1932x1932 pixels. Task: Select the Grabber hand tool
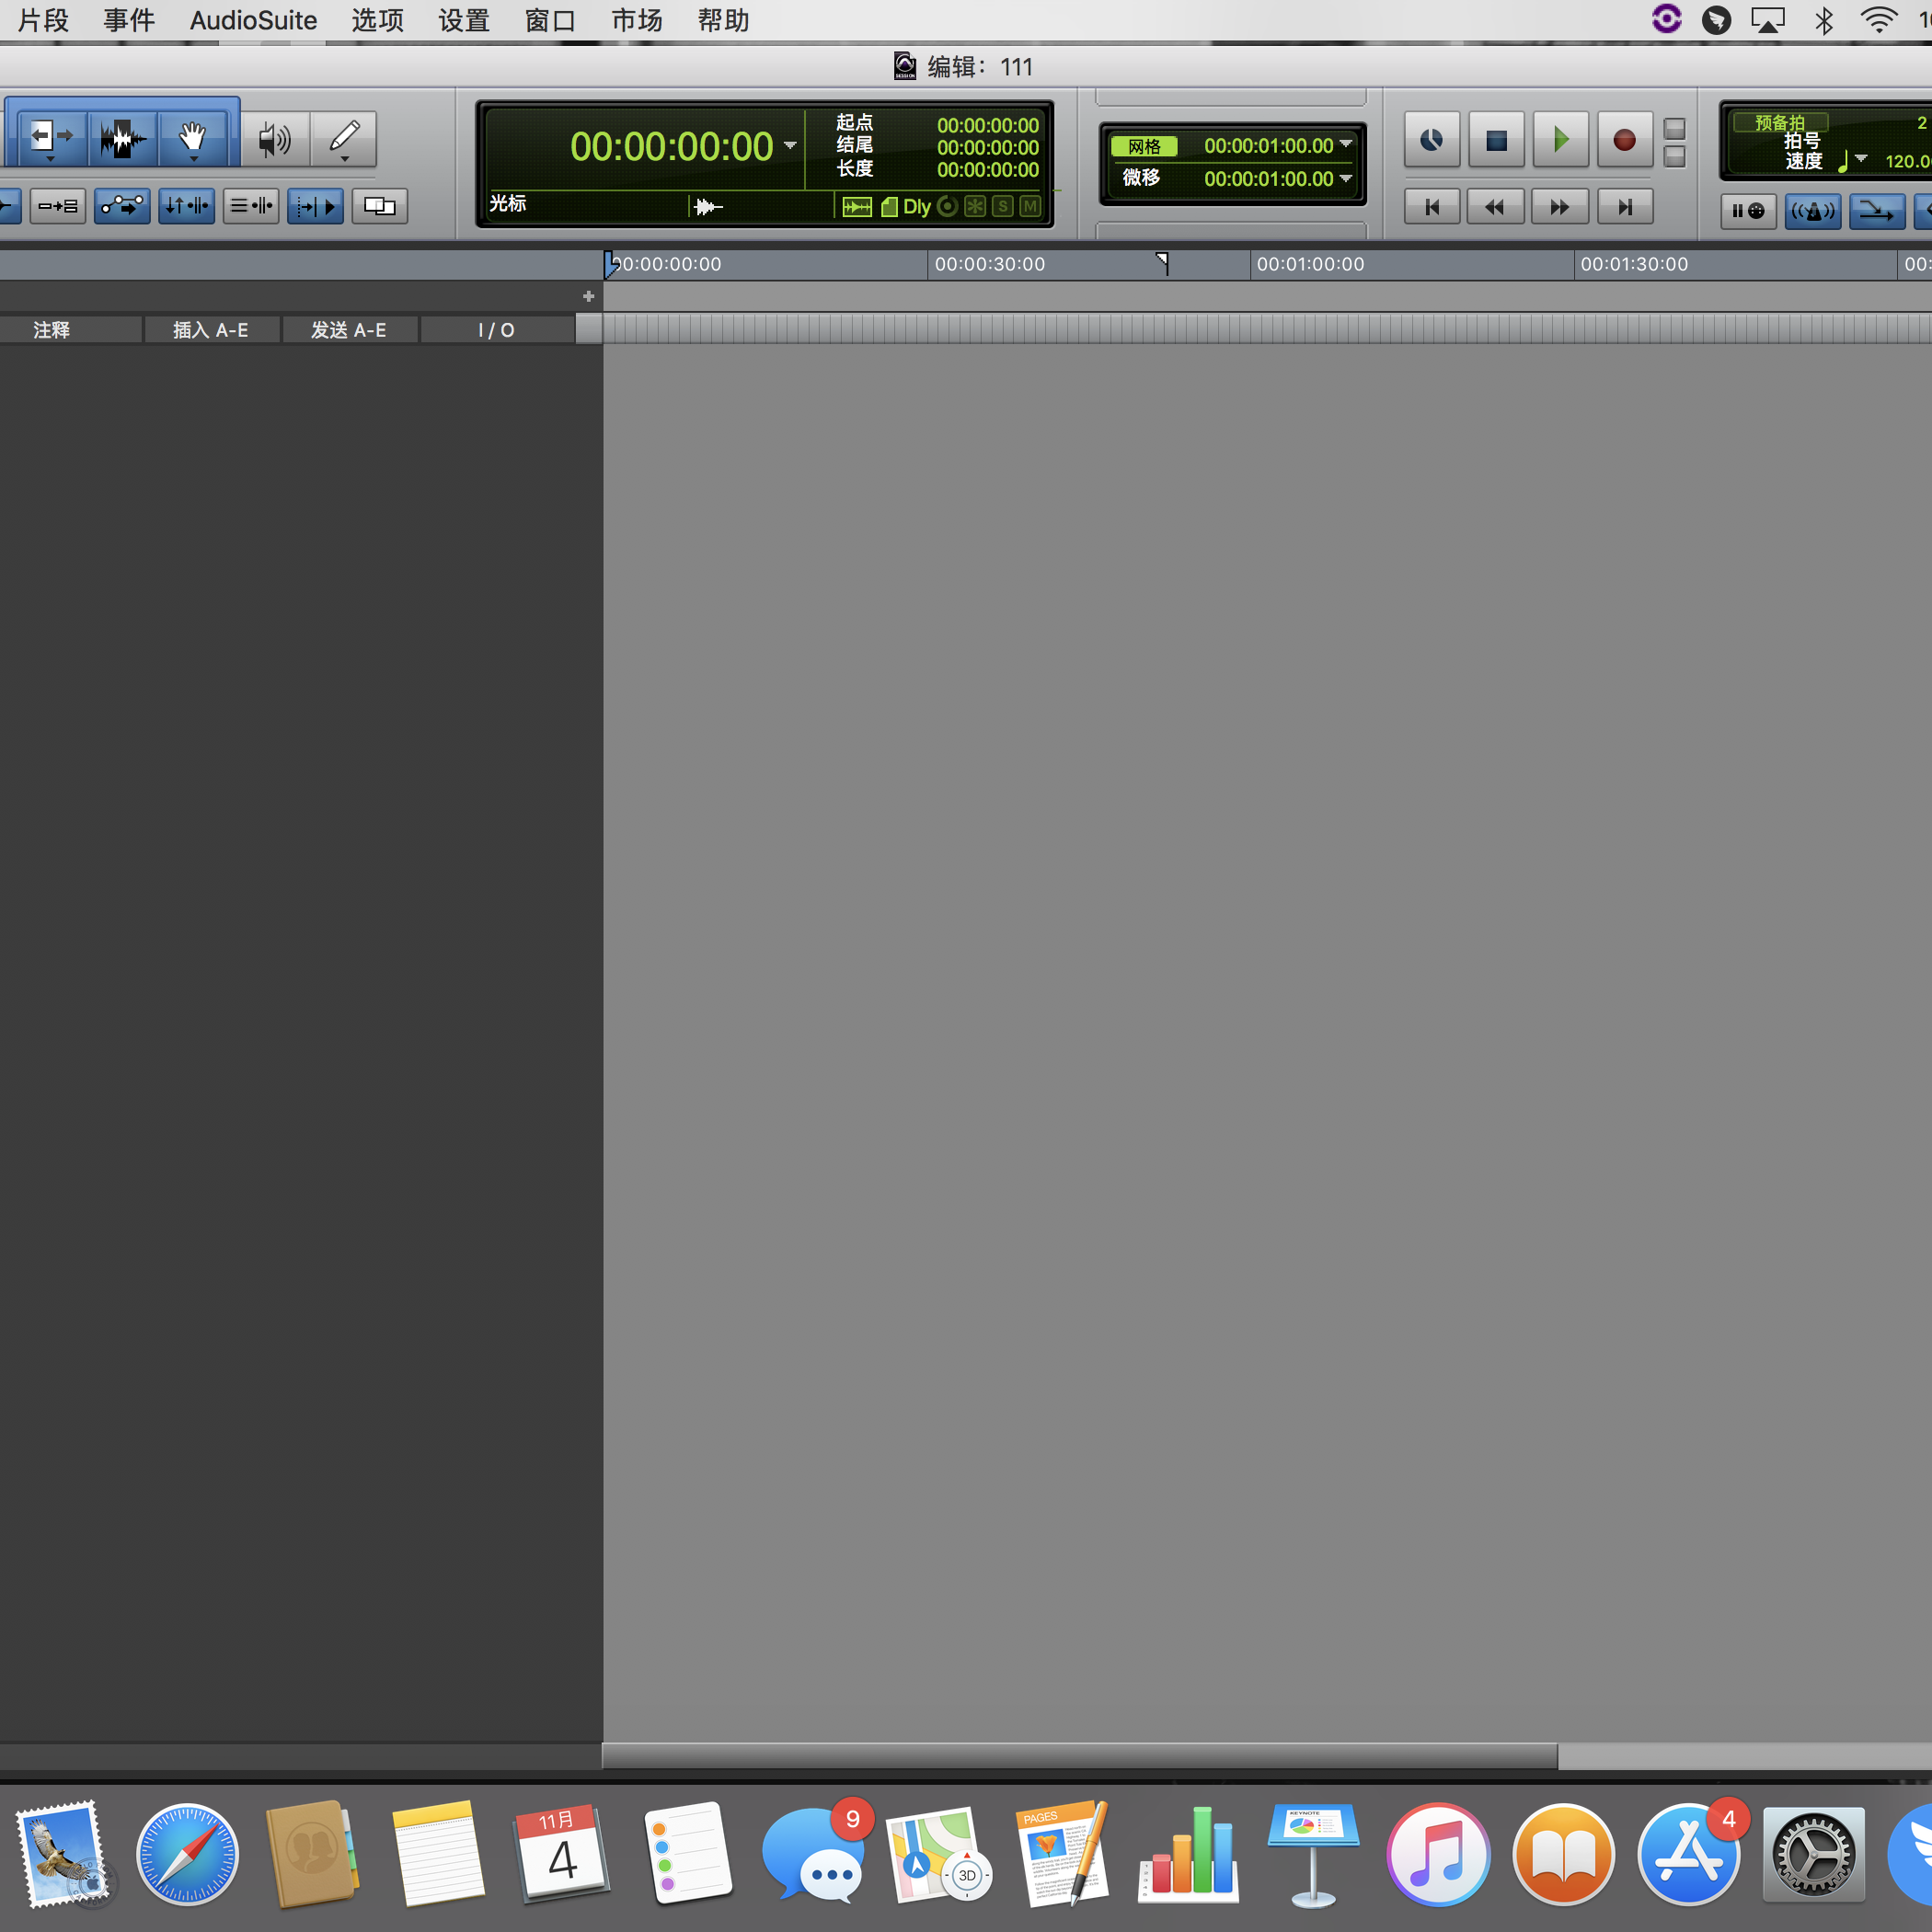click(192, 137)
